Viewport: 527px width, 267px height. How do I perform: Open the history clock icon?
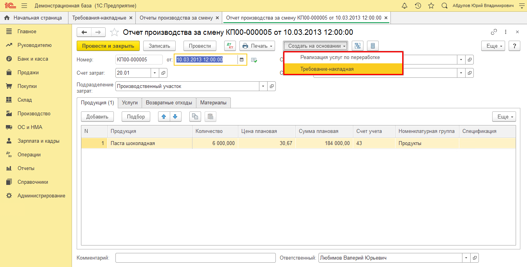[x=418, y=6]
